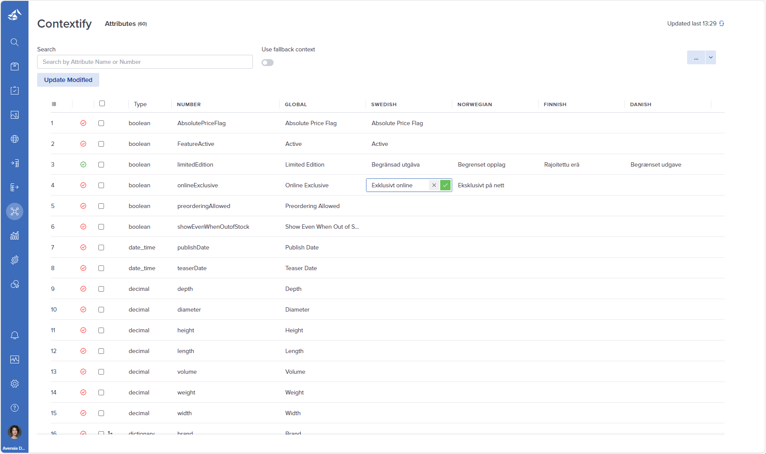Select the checkbox for limitedEdition row
Viewport: 766px width, 454px height.
pyautogui.click(x=101, y=164)
